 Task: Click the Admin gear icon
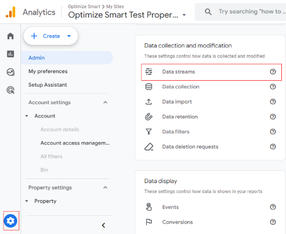(11, 221)
